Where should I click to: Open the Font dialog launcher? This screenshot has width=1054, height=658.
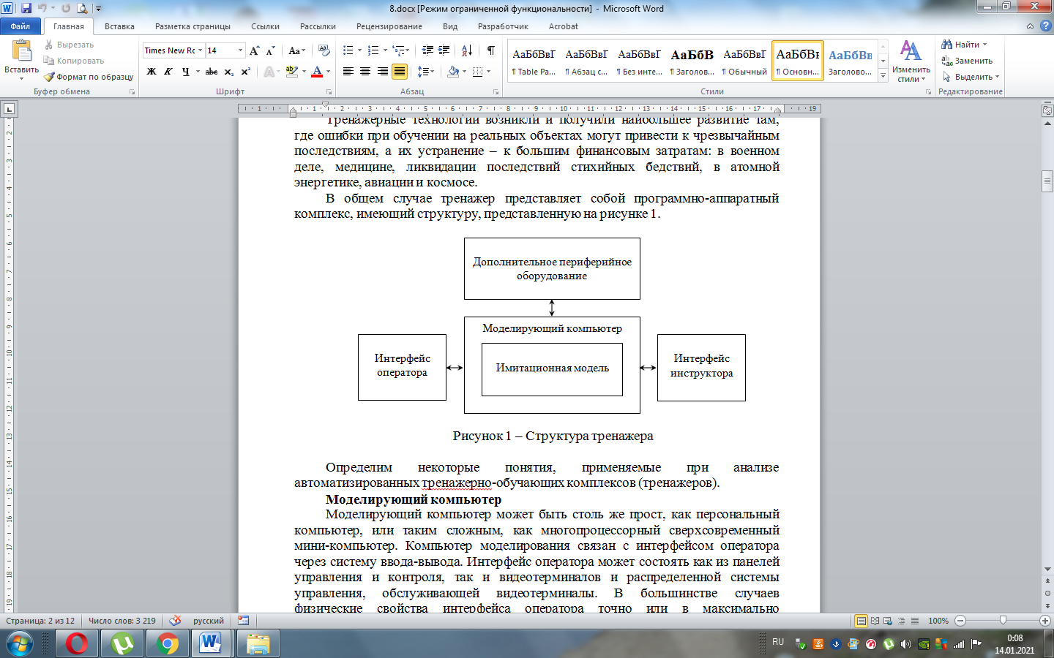click(329, 92)
